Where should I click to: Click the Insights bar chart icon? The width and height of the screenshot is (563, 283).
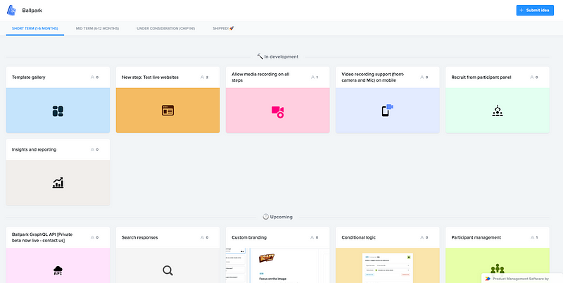(58, 183)
